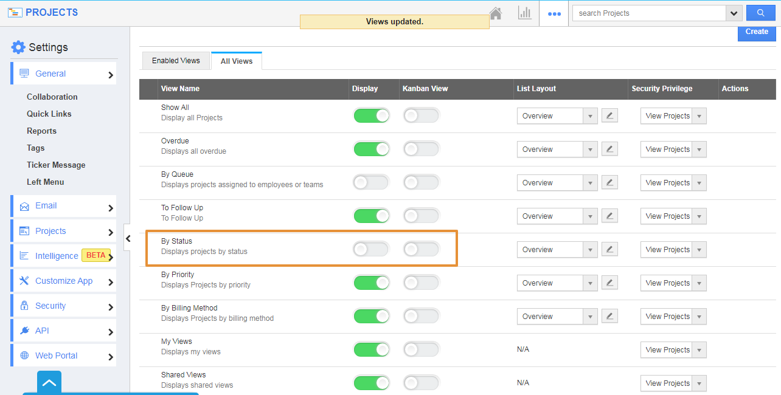
Task: Open Tags settings
Action: (36, 148)
